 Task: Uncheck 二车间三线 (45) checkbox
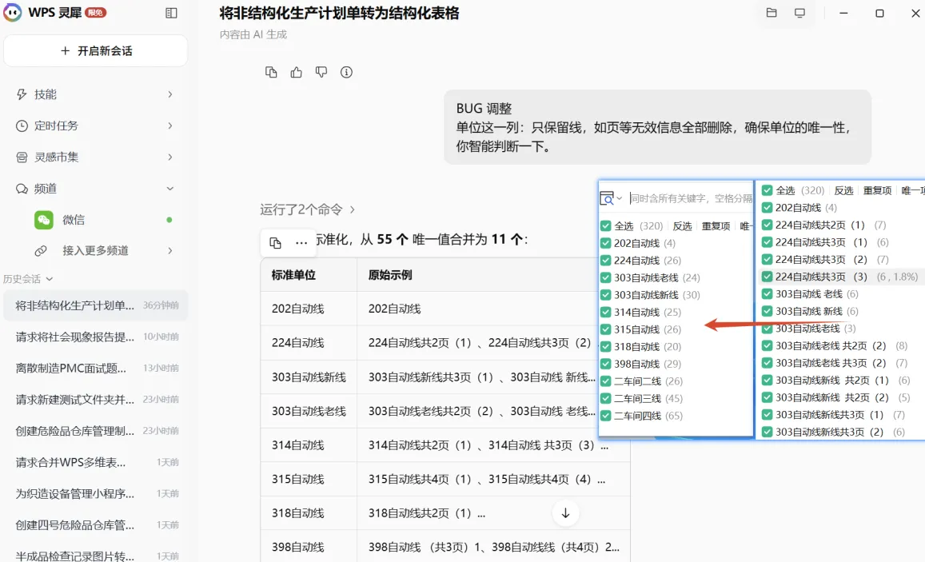(x=605, y=399)
